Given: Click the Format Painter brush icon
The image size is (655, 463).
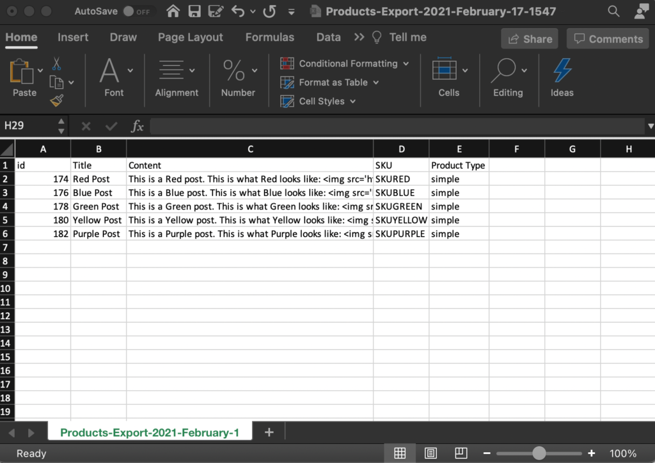Looking at the screenshot, I should click(x=57, y=100).
